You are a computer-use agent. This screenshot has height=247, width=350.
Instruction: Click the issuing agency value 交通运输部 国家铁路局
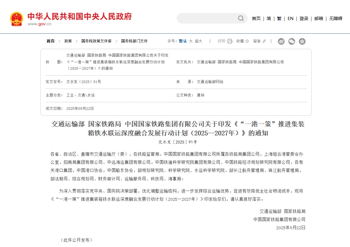point(240,62)
